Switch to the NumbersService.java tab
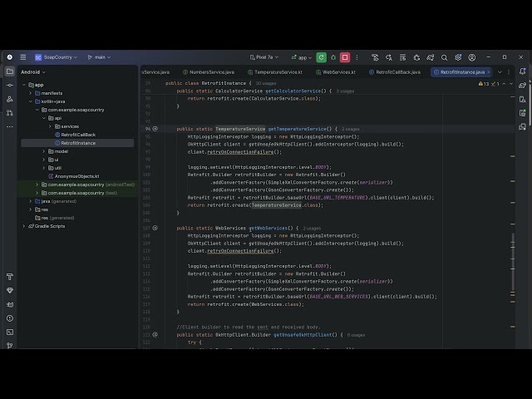Viewport: 532px width, 399px height. click(209, 72)
